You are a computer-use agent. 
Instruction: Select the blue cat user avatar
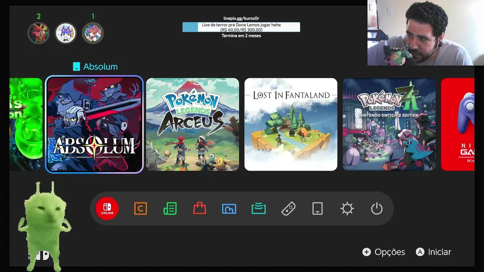tap(66, 33)
